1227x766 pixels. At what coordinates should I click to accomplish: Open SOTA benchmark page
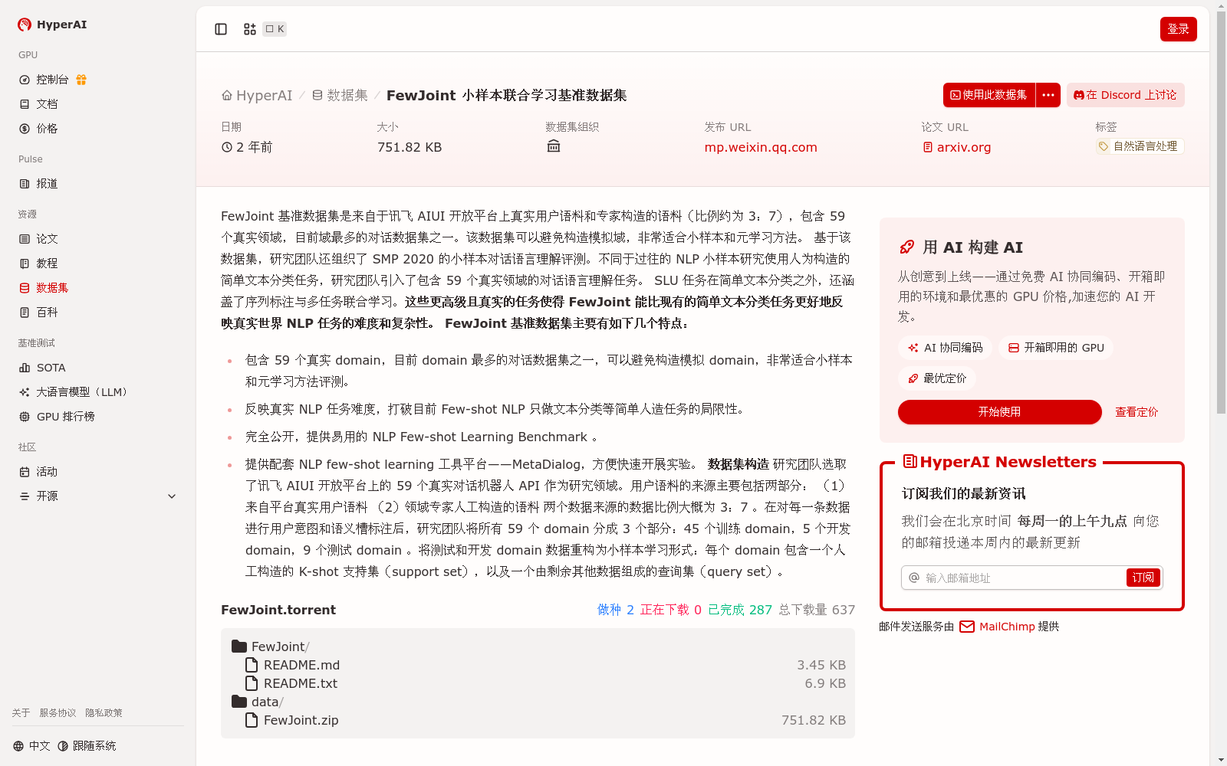(x=42, y=368)
